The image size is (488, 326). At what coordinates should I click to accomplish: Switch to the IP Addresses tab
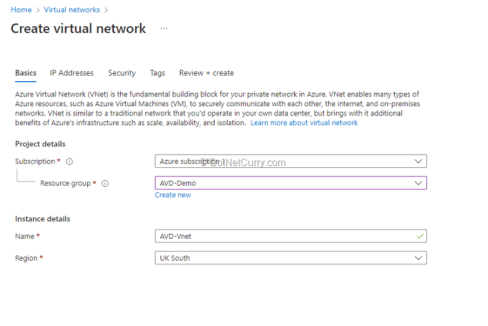click(71, 73)
